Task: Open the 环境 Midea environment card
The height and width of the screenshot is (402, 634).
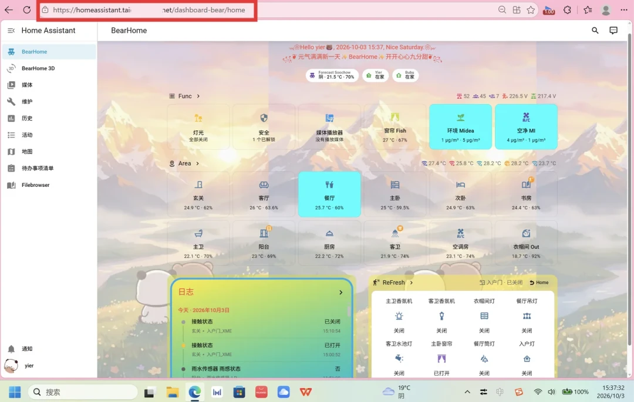Action: pyautogui.click(x=460, y=127)
